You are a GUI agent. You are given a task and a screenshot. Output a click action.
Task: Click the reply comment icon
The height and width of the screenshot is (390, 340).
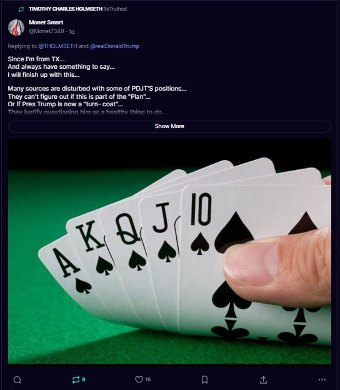point(17,379)
